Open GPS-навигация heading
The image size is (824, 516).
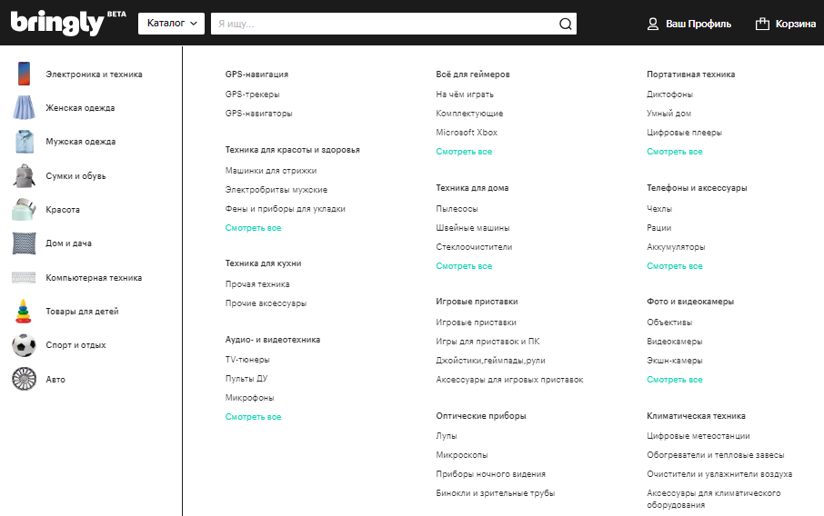tap(256, 74)
